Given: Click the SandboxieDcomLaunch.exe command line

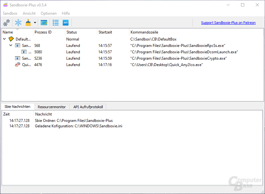Looking at the screenshot, I should coord(184,52).
